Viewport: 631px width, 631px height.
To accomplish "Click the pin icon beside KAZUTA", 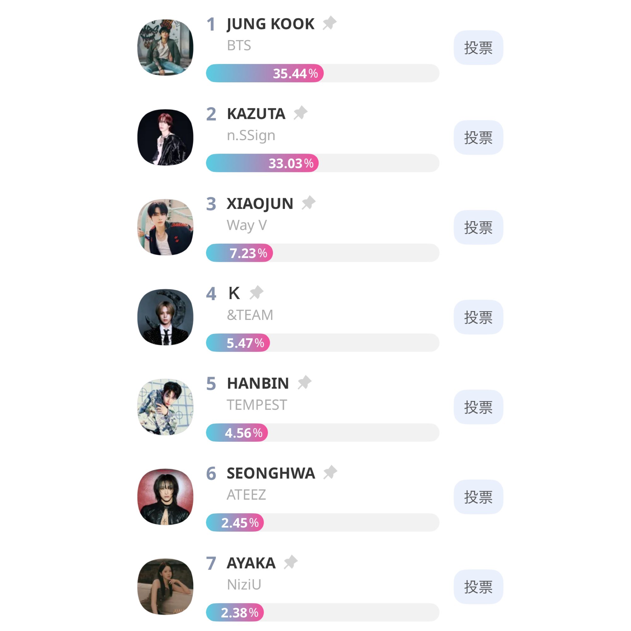I will coord(300,113).
